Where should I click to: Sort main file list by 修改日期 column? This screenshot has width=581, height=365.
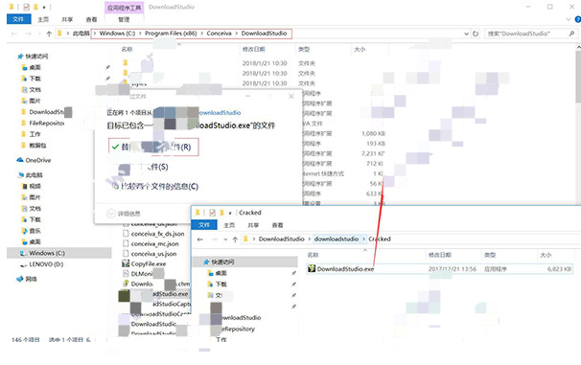[x=253, y=49]
